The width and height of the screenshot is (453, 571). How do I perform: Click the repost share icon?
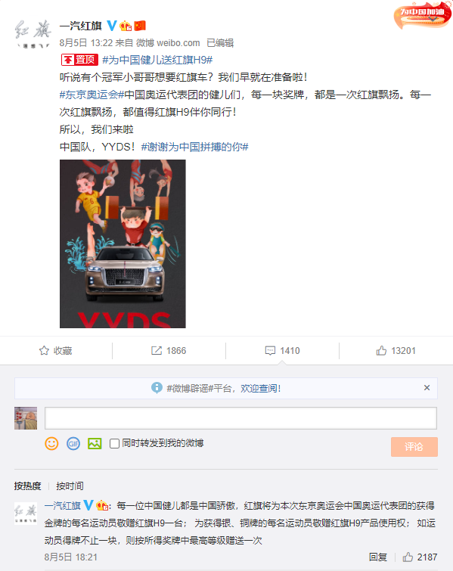(x=157, y=351)
